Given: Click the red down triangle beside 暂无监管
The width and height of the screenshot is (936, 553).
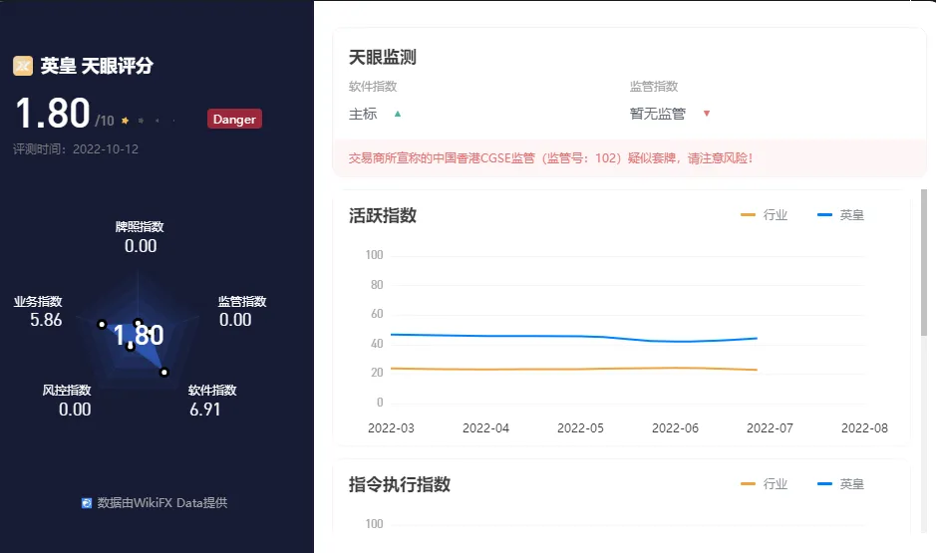Looking at the screenshot, I should tap(707, 114).
